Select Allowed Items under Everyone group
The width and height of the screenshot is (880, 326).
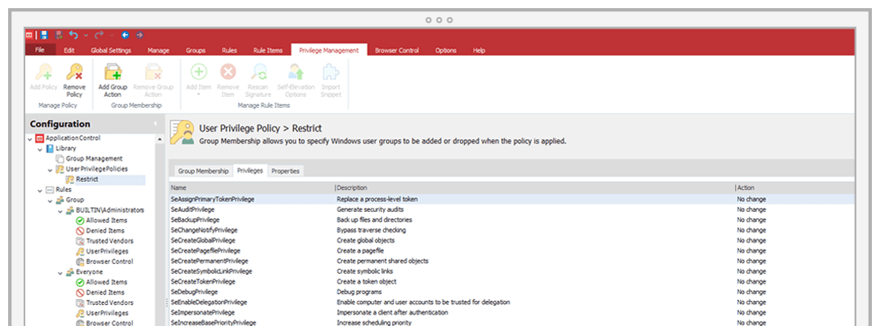click(x=102, y=282)
